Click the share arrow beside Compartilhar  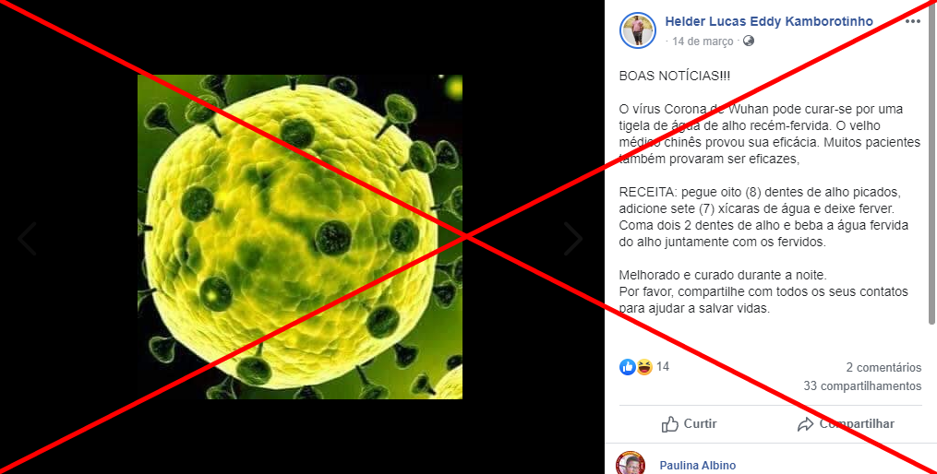coord(806,424)
